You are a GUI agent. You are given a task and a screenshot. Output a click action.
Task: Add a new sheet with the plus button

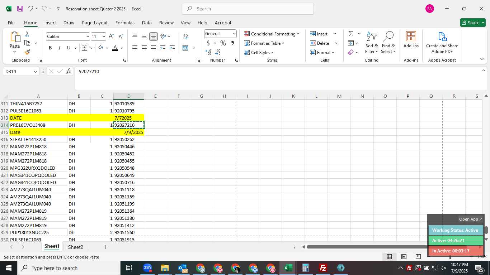(105, 247)
